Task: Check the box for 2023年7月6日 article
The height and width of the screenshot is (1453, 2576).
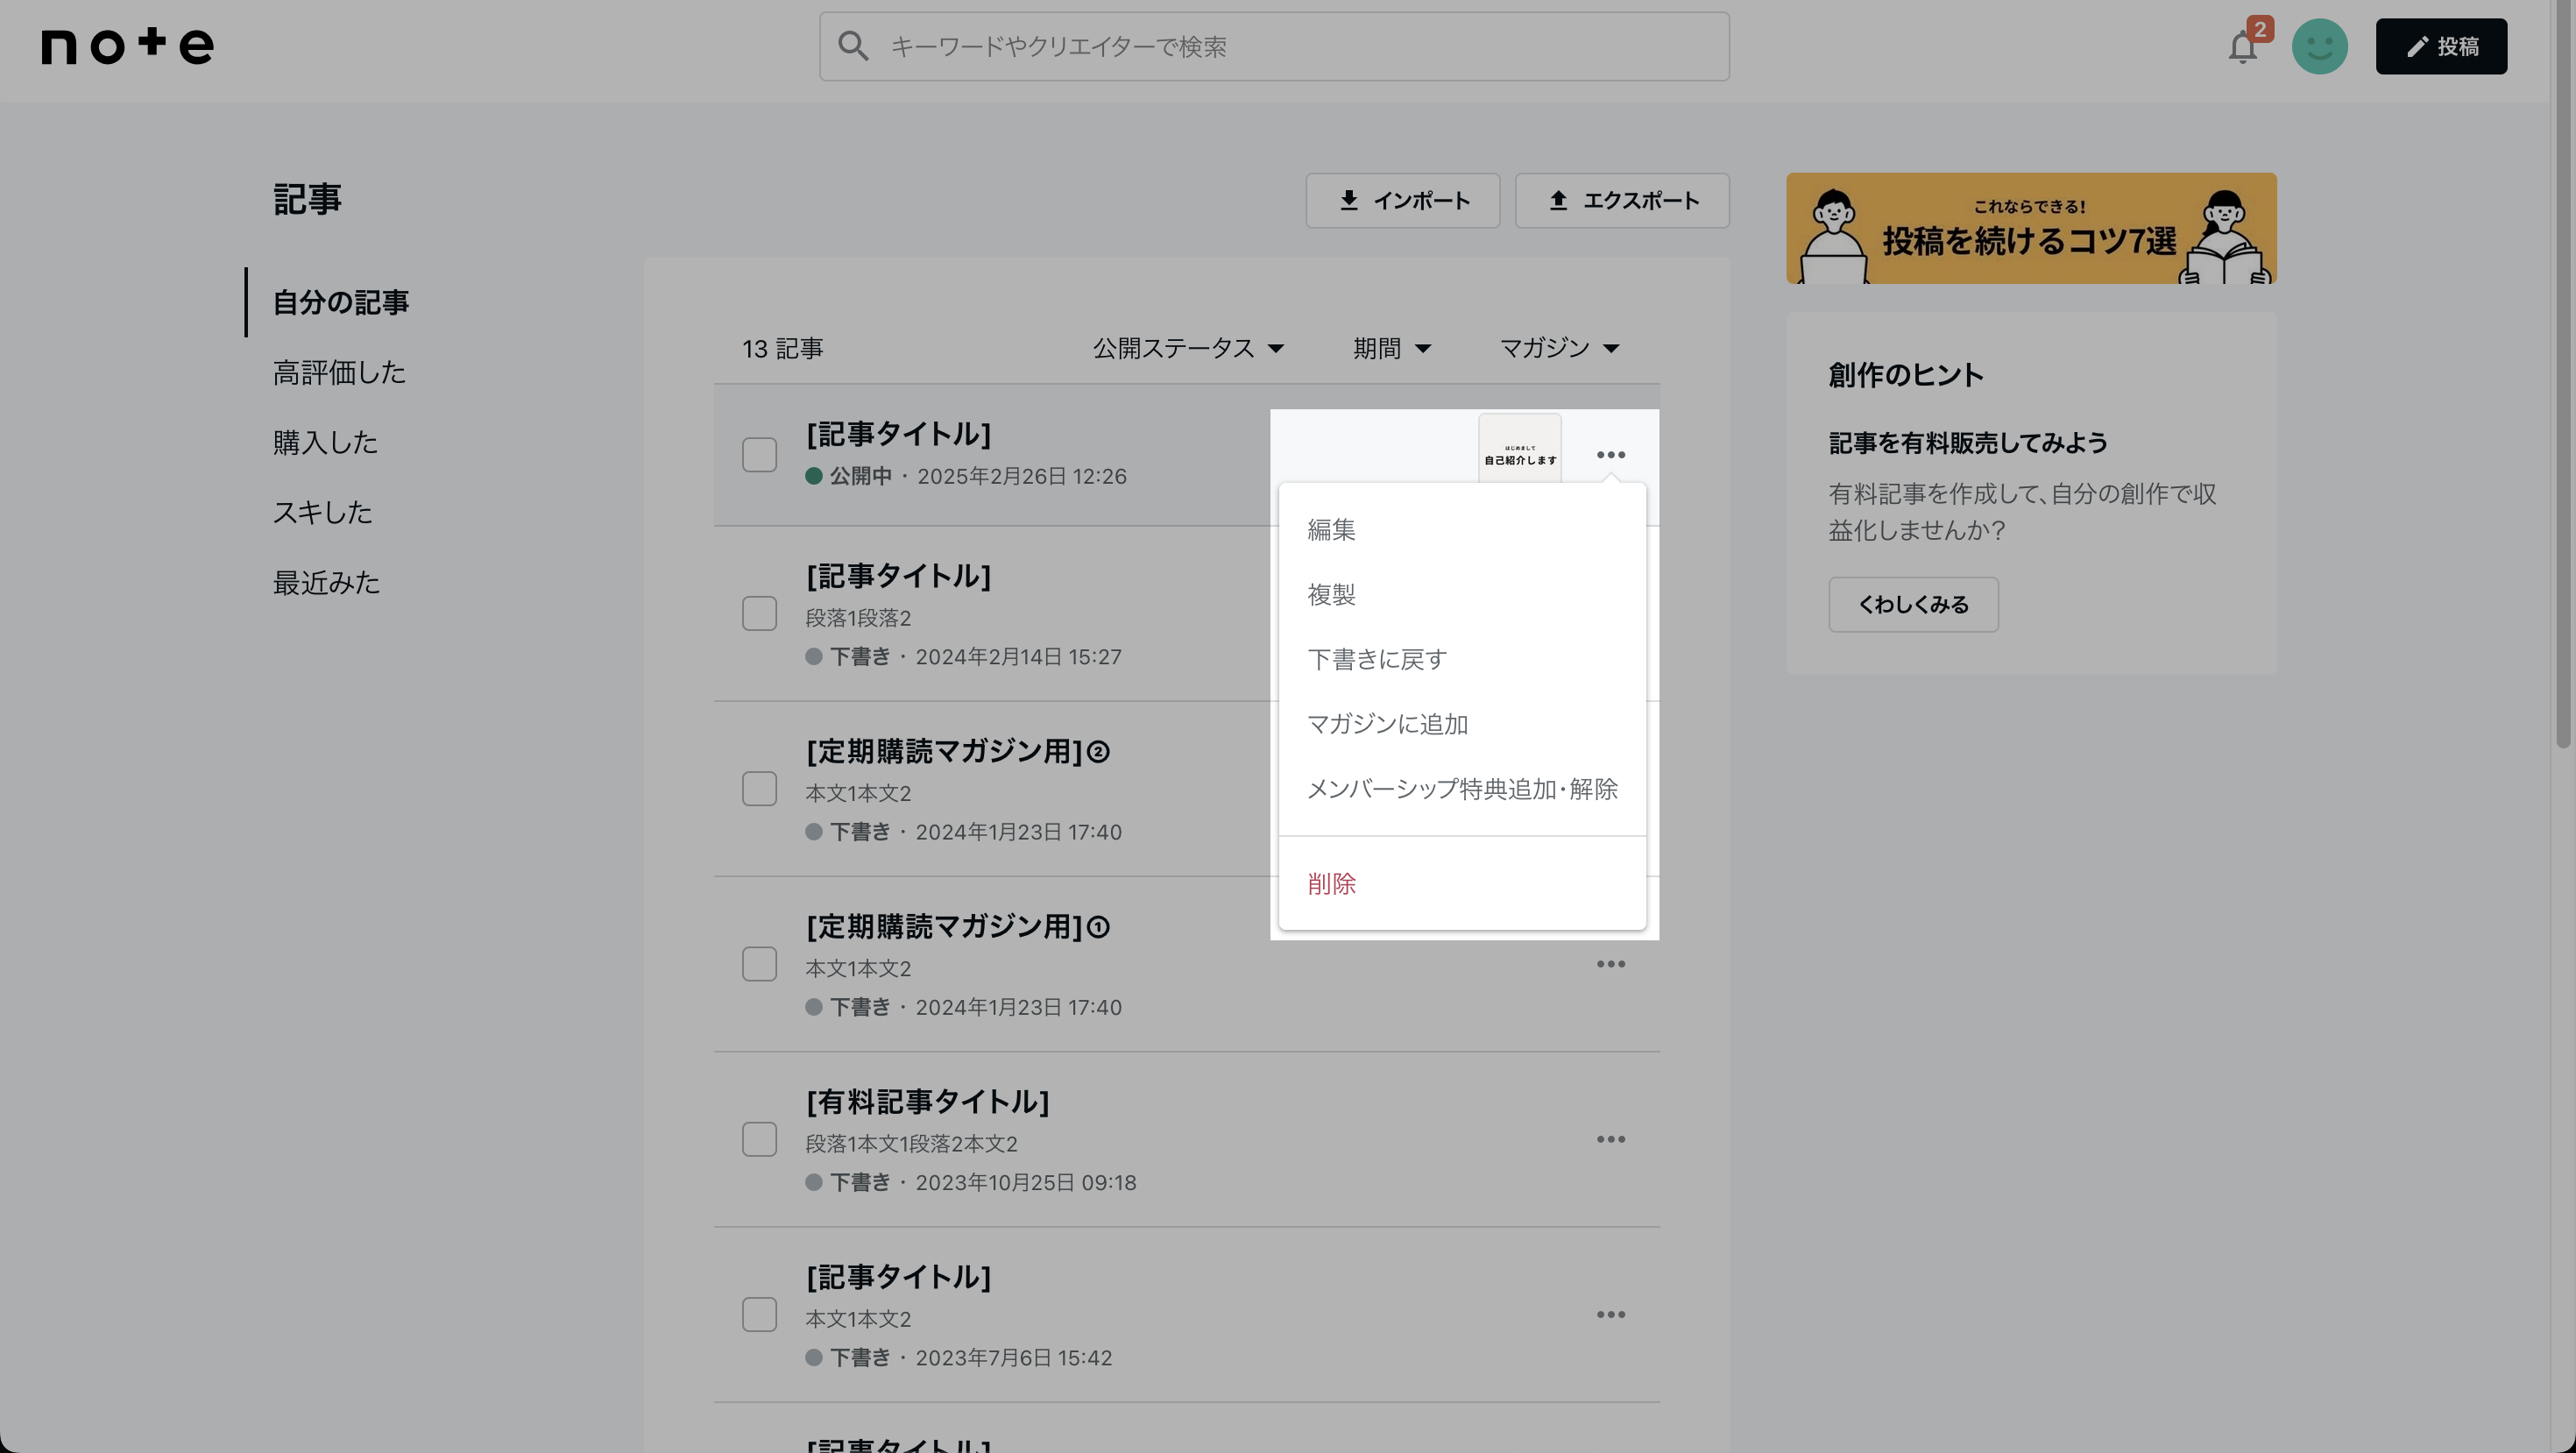Action: [x=759, y=1314]
